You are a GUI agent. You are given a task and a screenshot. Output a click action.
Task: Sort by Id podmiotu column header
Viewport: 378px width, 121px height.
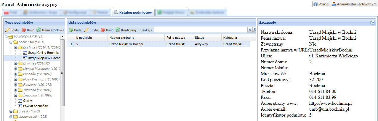[x=91, y=38]
